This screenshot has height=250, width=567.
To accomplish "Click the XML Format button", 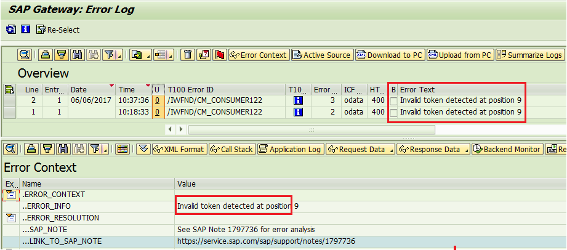I will 179,149.
